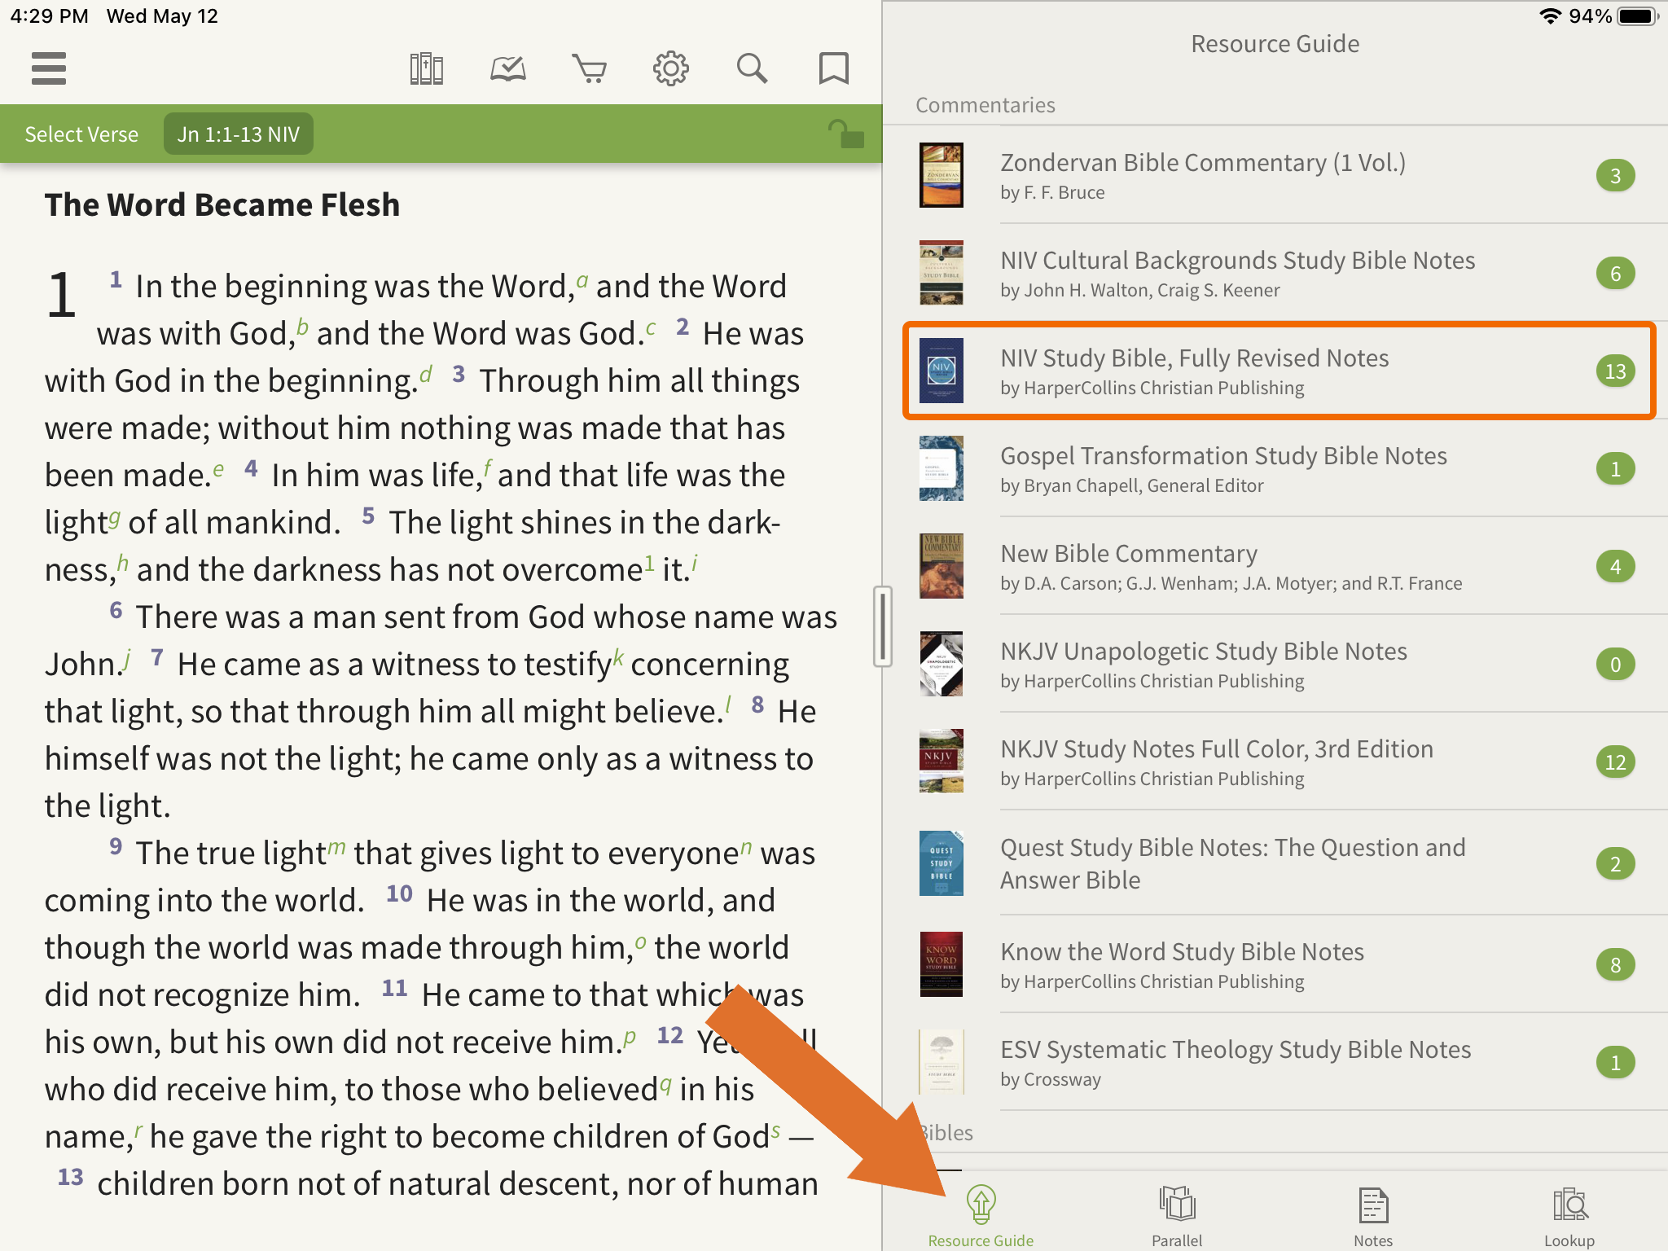Open the store shopping cart
The width and height of the screenshot is (1668, 1251).
[x=590, y=68]
